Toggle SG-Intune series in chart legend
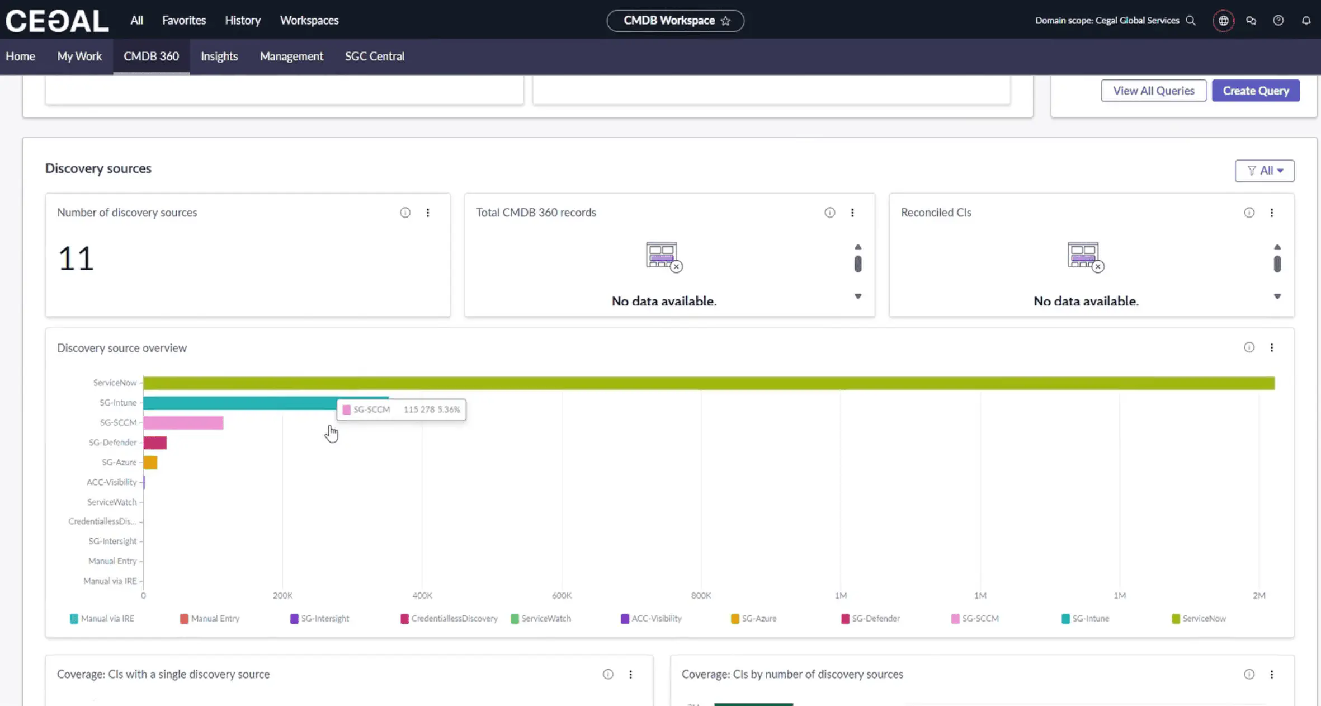Screen dimensions: 1321x706 (1085, 619)
